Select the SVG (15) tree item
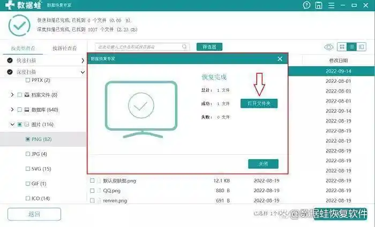 41,169
